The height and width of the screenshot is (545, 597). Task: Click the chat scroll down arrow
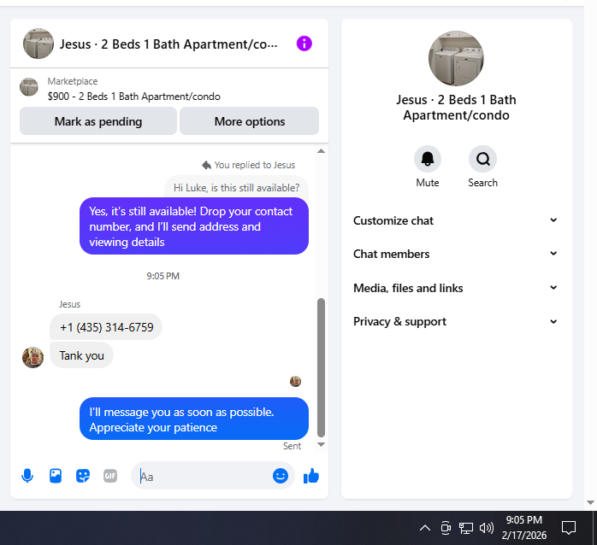[321, 444]
